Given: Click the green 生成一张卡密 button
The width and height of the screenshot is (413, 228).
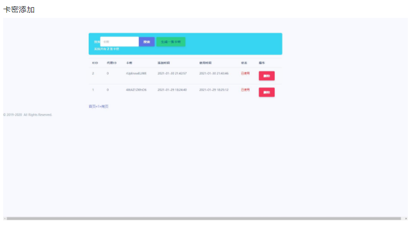Looking at the screenshot, I should [x=171, y=41].
